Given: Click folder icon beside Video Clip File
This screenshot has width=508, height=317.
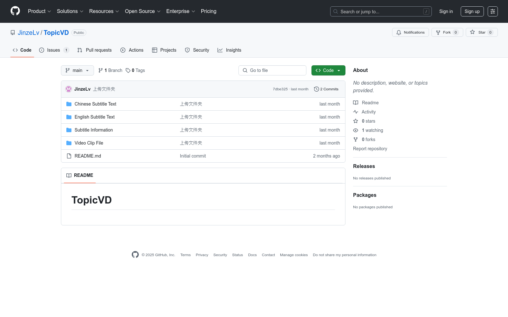Looking at the screenshot, I should click(69, 143).
